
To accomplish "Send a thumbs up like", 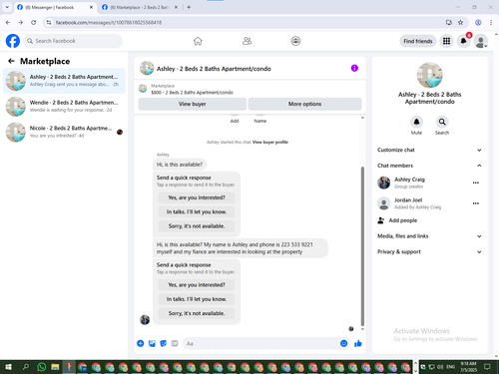I will [358, 343].
